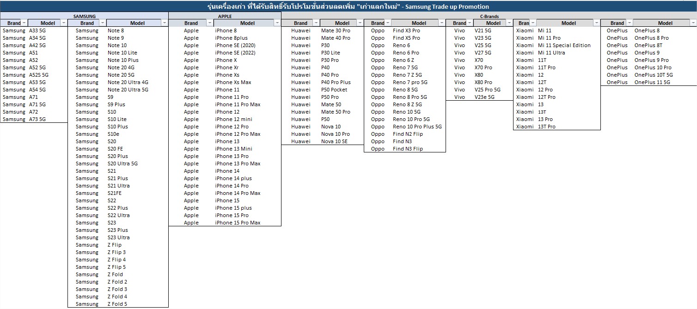
Task: Click the P50 Pocket cell
Action: pyautogui.click(x=342, y=90)
